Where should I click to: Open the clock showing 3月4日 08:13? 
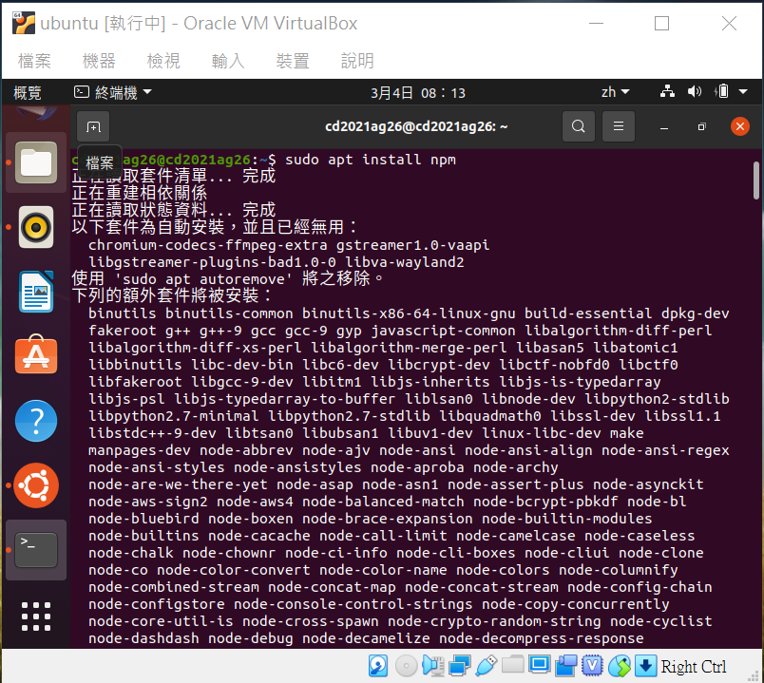click(418, 92)
